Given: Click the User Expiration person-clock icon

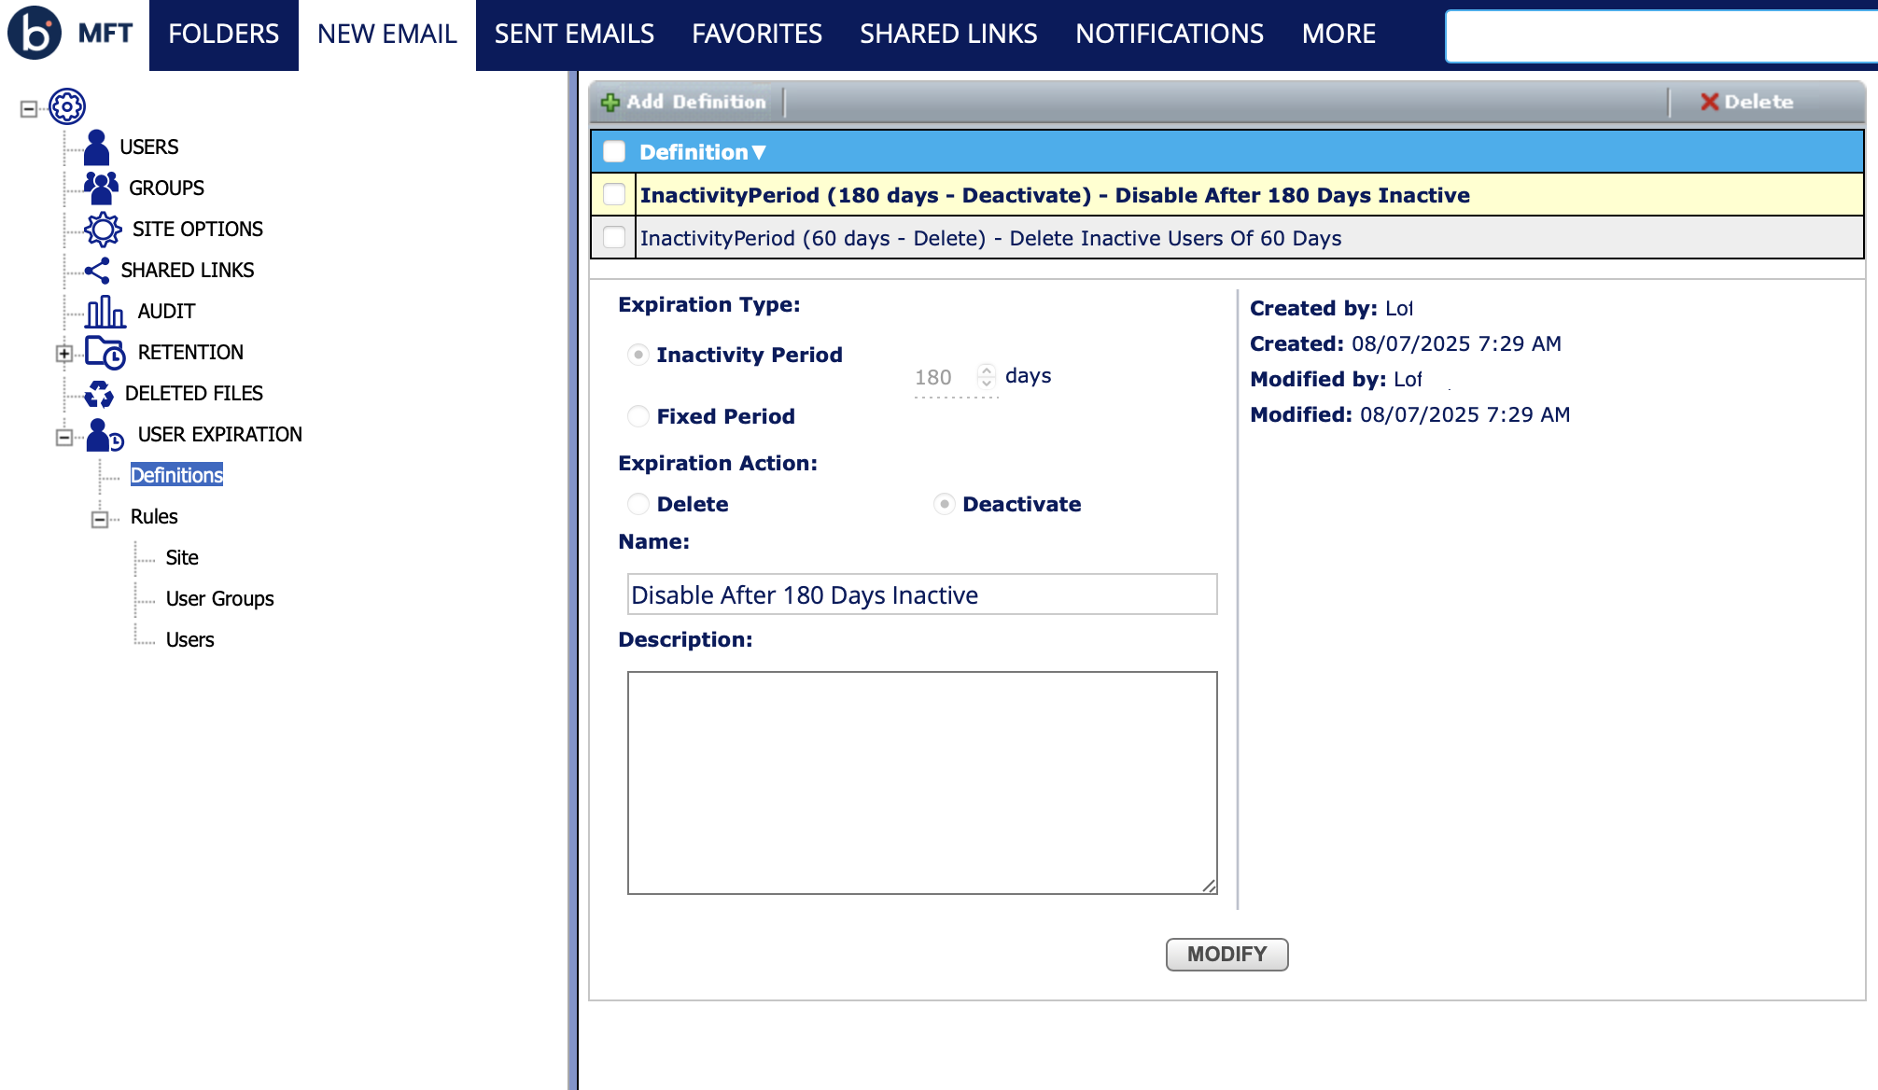Looking at the screenshot, I should [105, 435].
